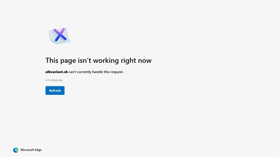This screenshot has width=280, height=157.
Task: Click the word HTTP in the error code
Action: click(x=48, y=80)
